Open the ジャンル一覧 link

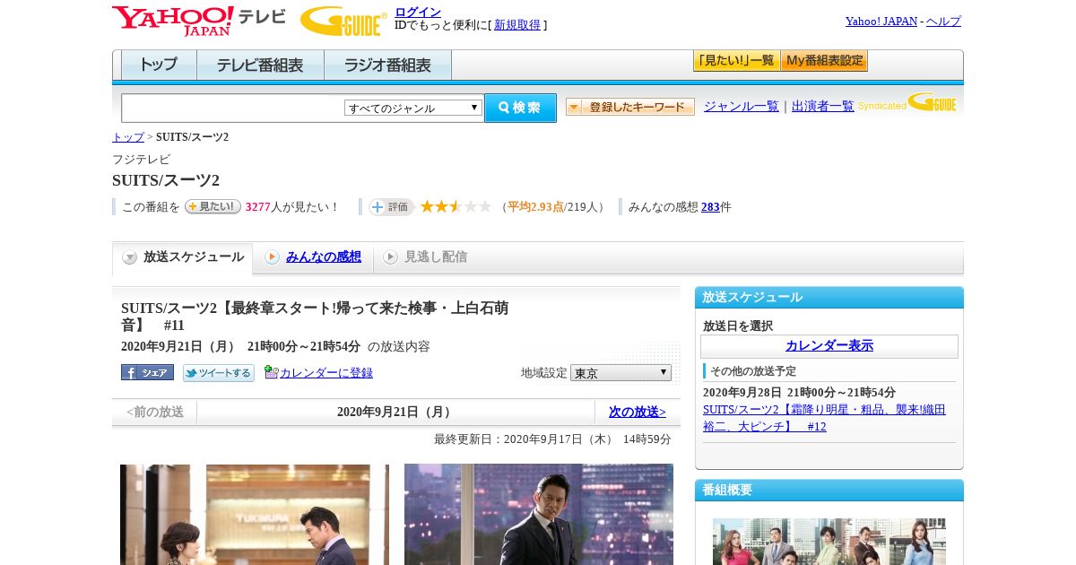pyautogui.click(x=742, y=107)
